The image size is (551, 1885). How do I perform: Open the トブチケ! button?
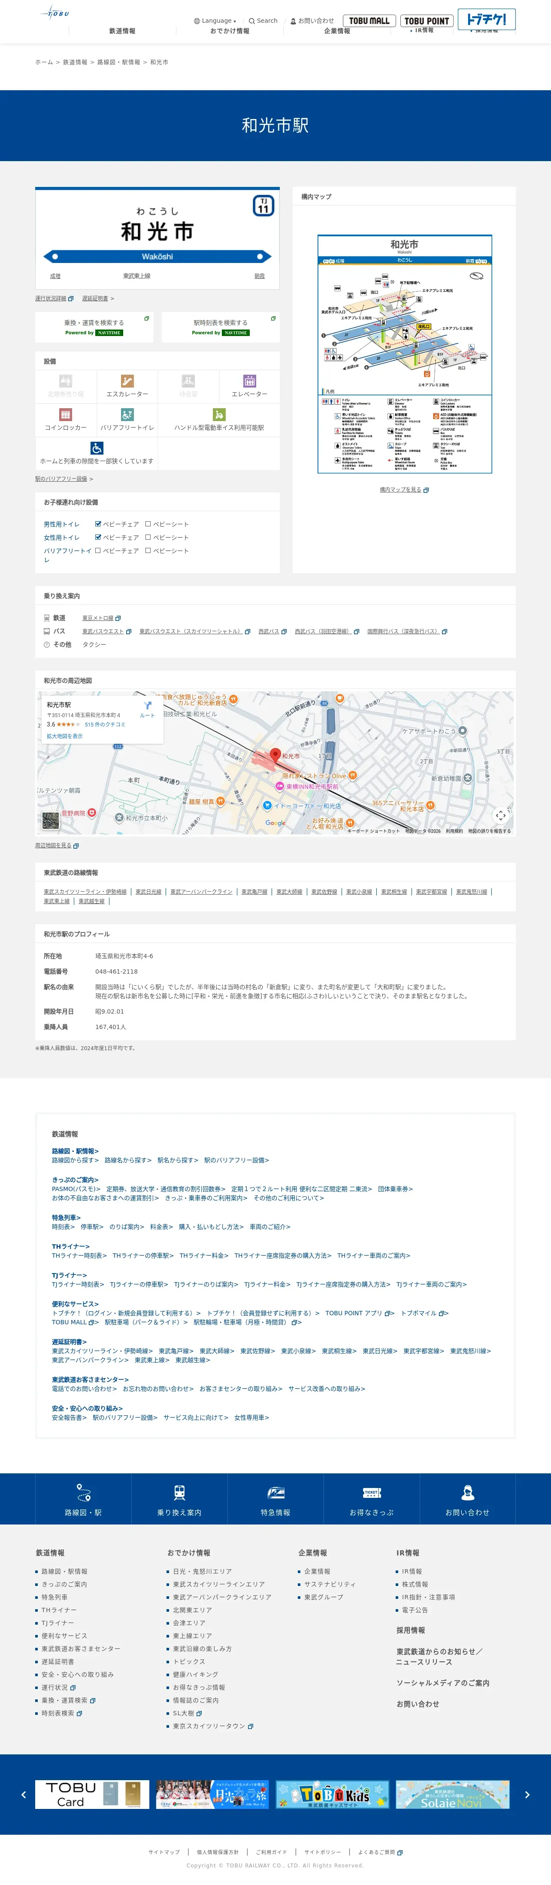[487, 19]
